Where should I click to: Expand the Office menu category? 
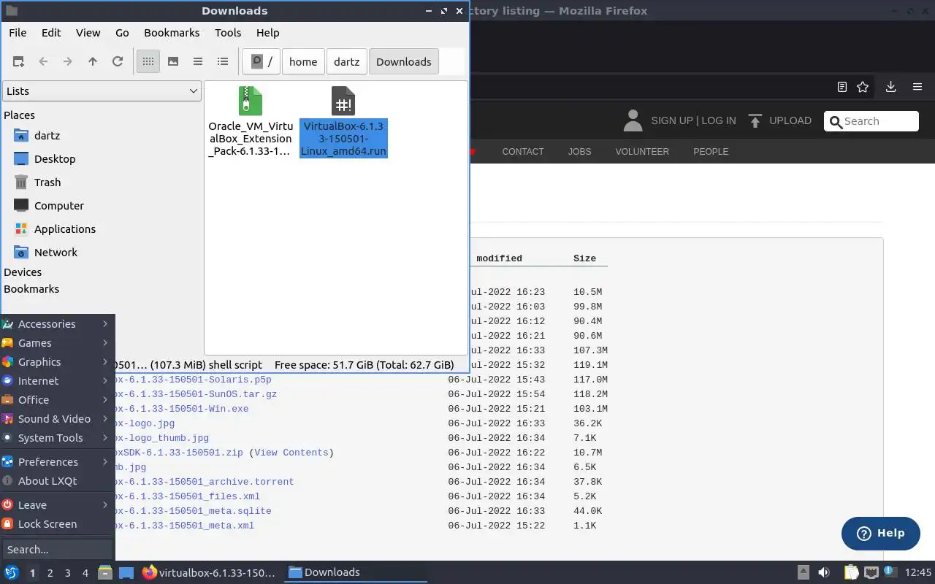(57, 400)
